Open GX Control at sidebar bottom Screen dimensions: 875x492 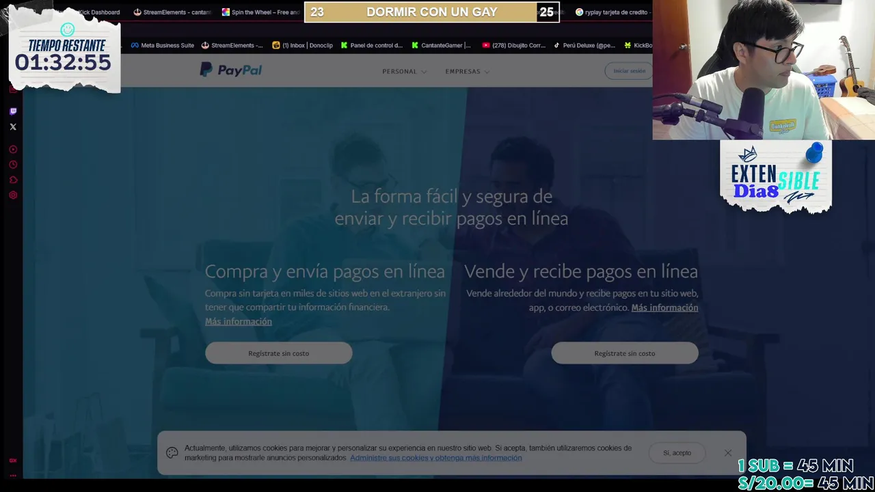[x=13, y=461]
